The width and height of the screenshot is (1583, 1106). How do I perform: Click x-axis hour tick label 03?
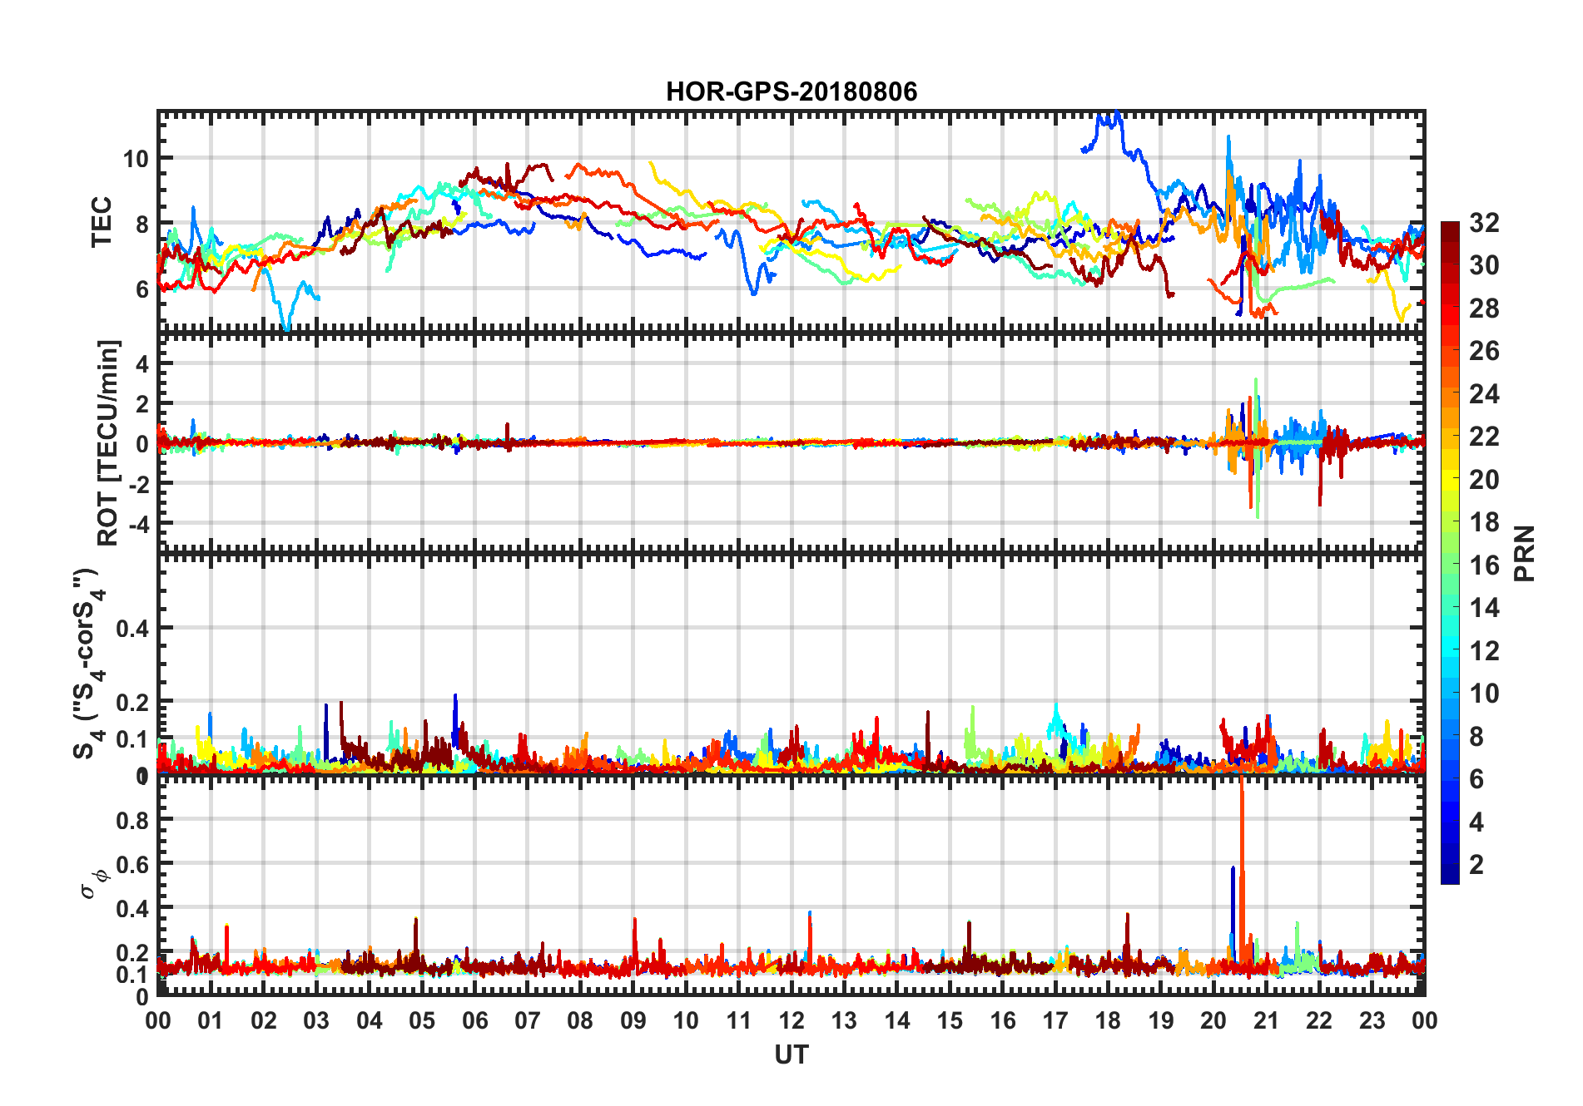[316, 1020]
